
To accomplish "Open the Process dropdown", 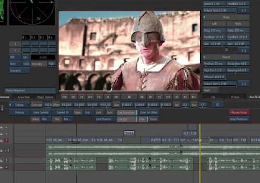I will click(x=19, y=112).
